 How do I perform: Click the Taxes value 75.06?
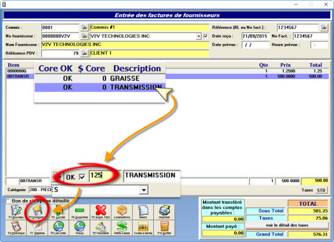point(308,218)
